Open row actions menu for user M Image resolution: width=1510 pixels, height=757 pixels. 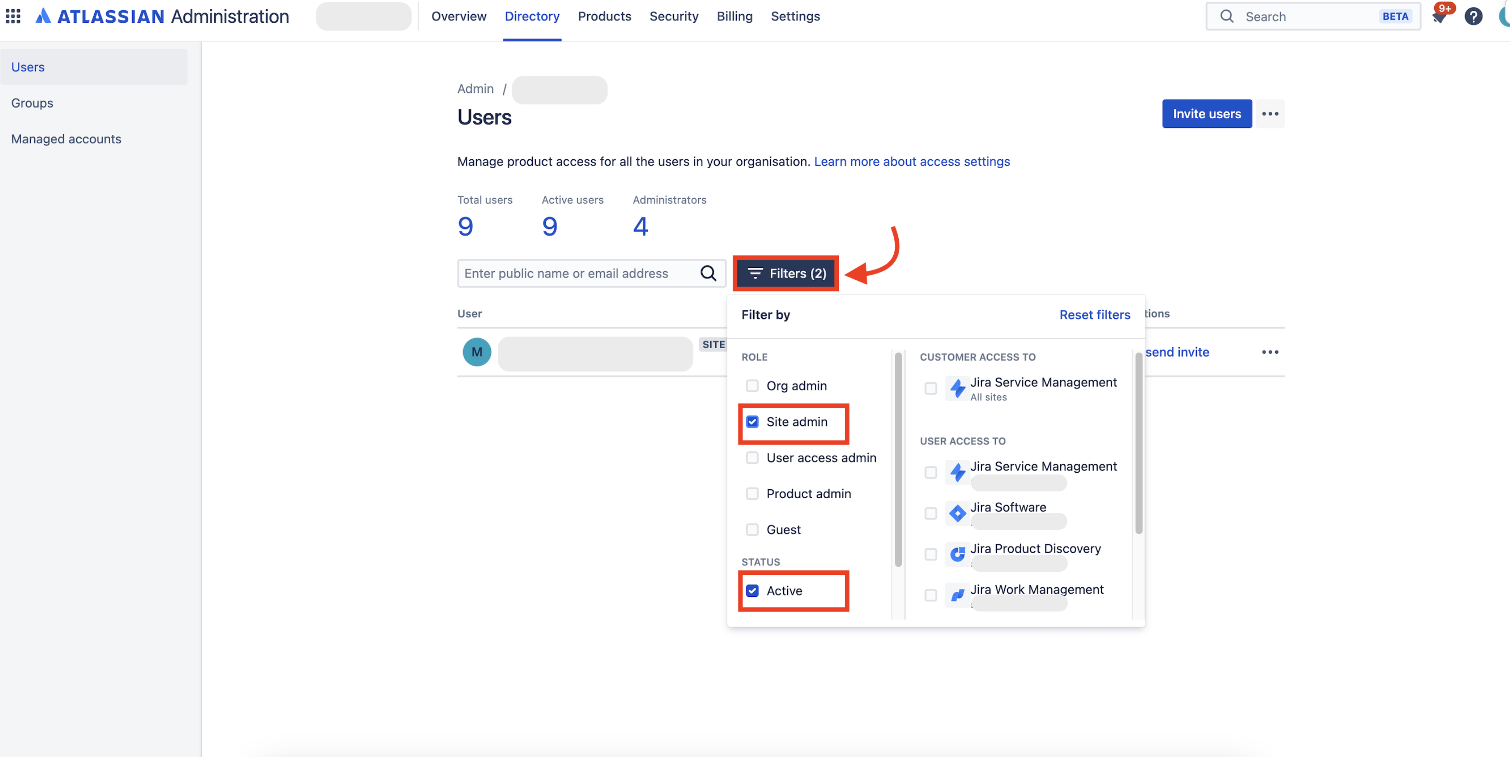(x=1269, y=352)
